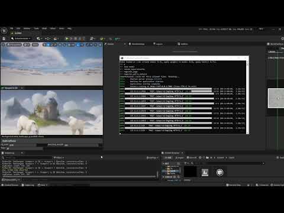
Task: Click the green Play level button
Action: tap(67, 38)
